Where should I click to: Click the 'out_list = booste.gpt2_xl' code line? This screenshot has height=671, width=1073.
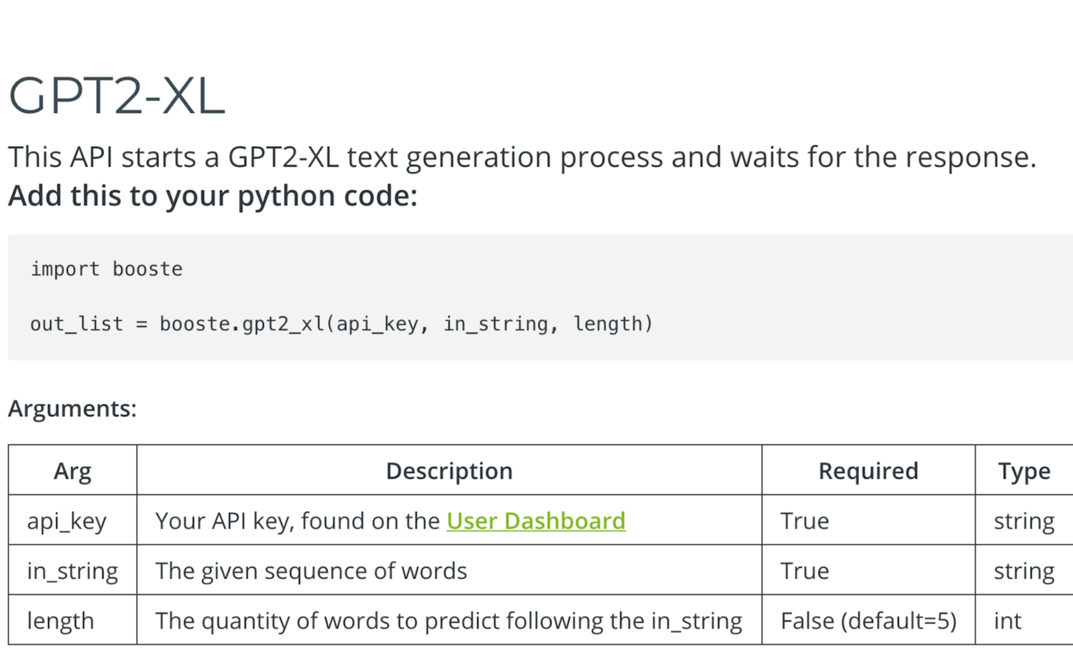point(341,324)
